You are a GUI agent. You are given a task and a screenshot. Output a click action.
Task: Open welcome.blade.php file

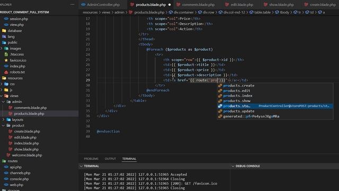pos(27,155)
